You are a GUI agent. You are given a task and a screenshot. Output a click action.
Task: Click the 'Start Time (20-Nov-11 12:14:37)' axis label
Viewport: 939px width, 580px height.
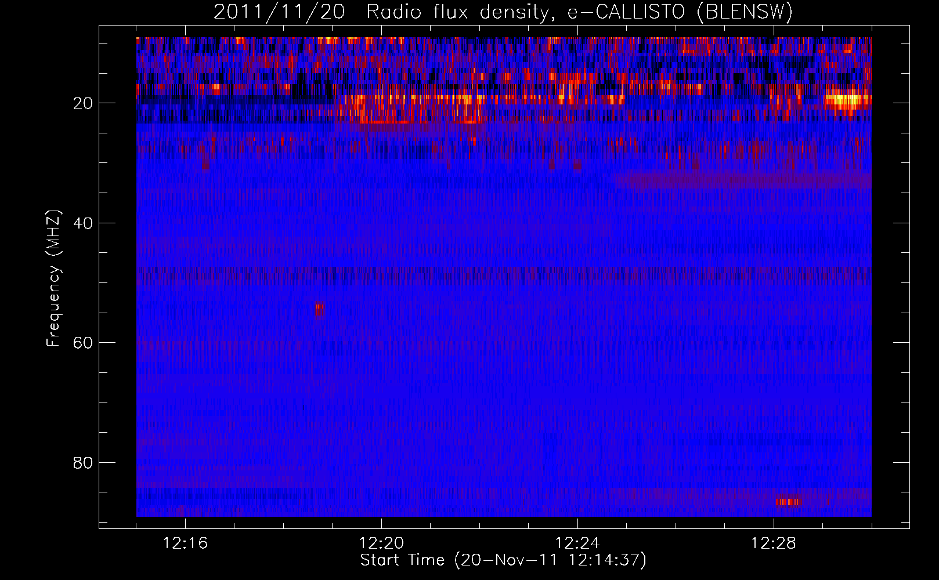pos(503,560)
